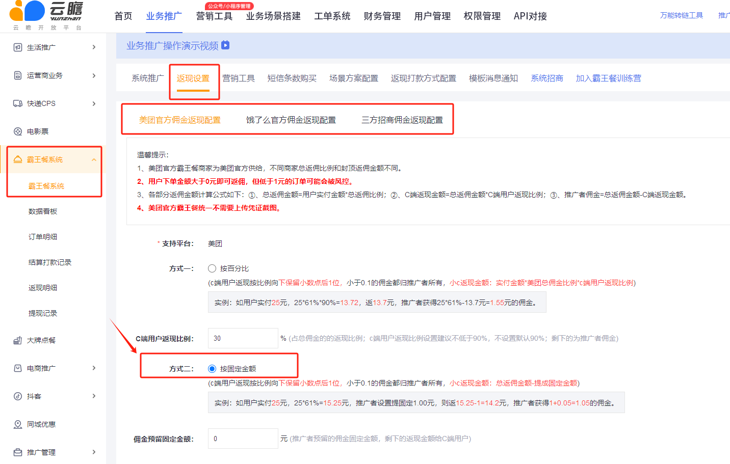Select 饿了么官方佣金返现配置 tab
The height and width of the screenshot is (464, 730).
tap(291, 120)
